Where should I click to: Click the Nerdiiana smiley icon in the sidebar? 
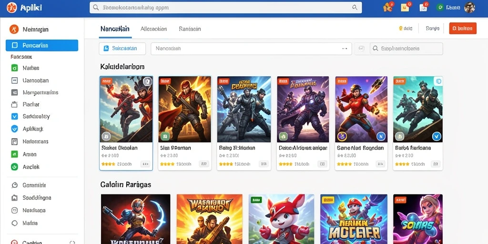tap(14, 210)
